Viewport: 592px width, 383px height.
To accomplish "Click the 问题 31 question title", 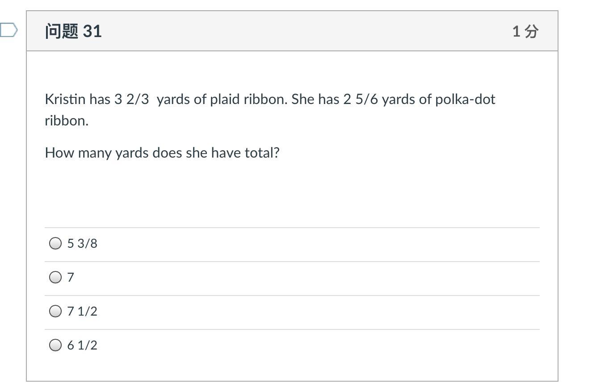I will (73, 31).
